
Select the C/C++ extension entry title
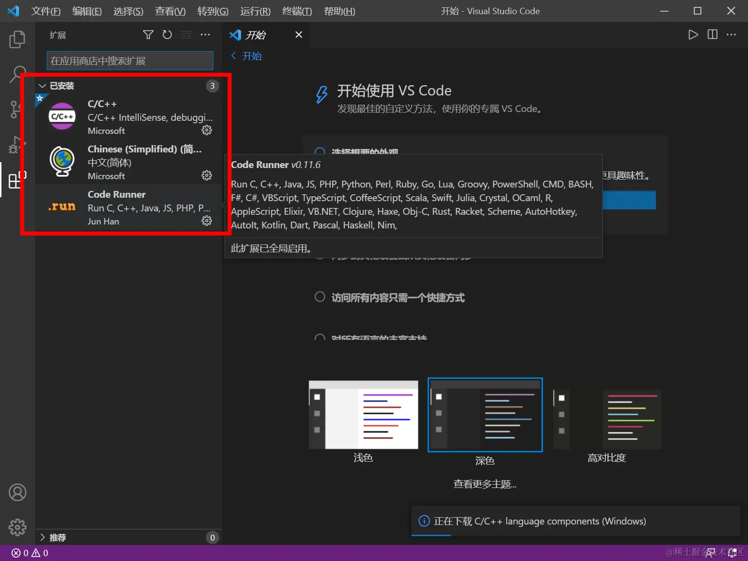click(102, 104)
